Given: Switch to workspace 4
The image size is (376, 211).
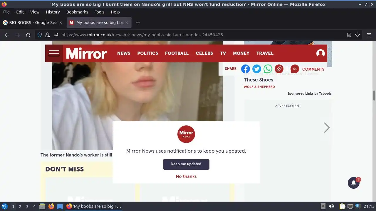Looking at the screenshot, I should [34, 206].
